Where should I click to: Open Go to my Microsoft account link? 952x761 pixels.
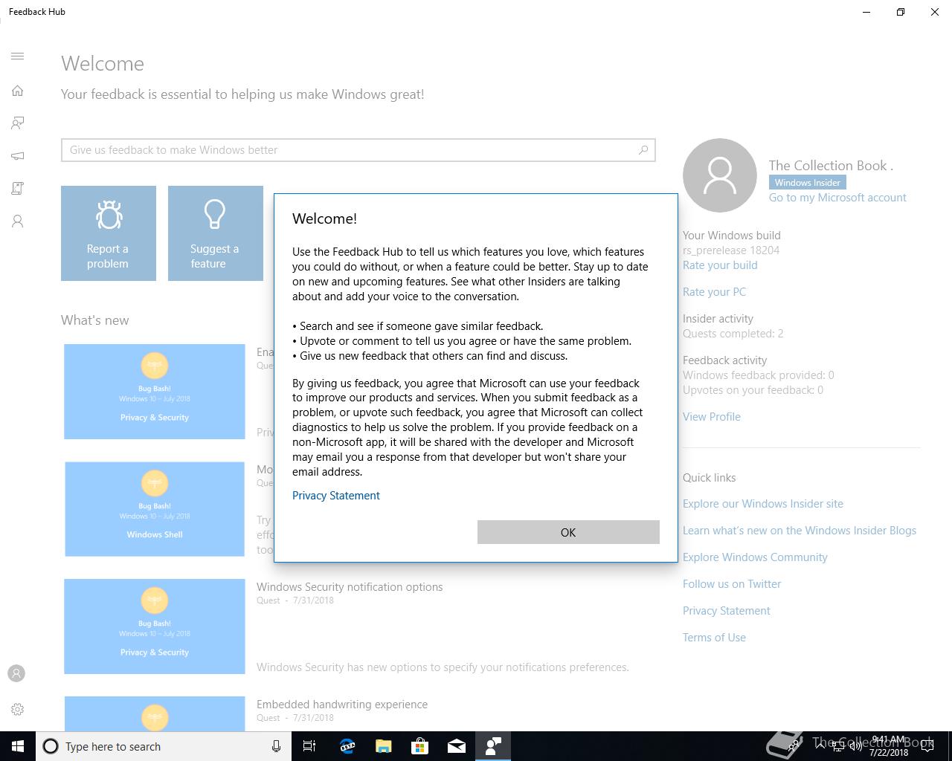point(837,198)
